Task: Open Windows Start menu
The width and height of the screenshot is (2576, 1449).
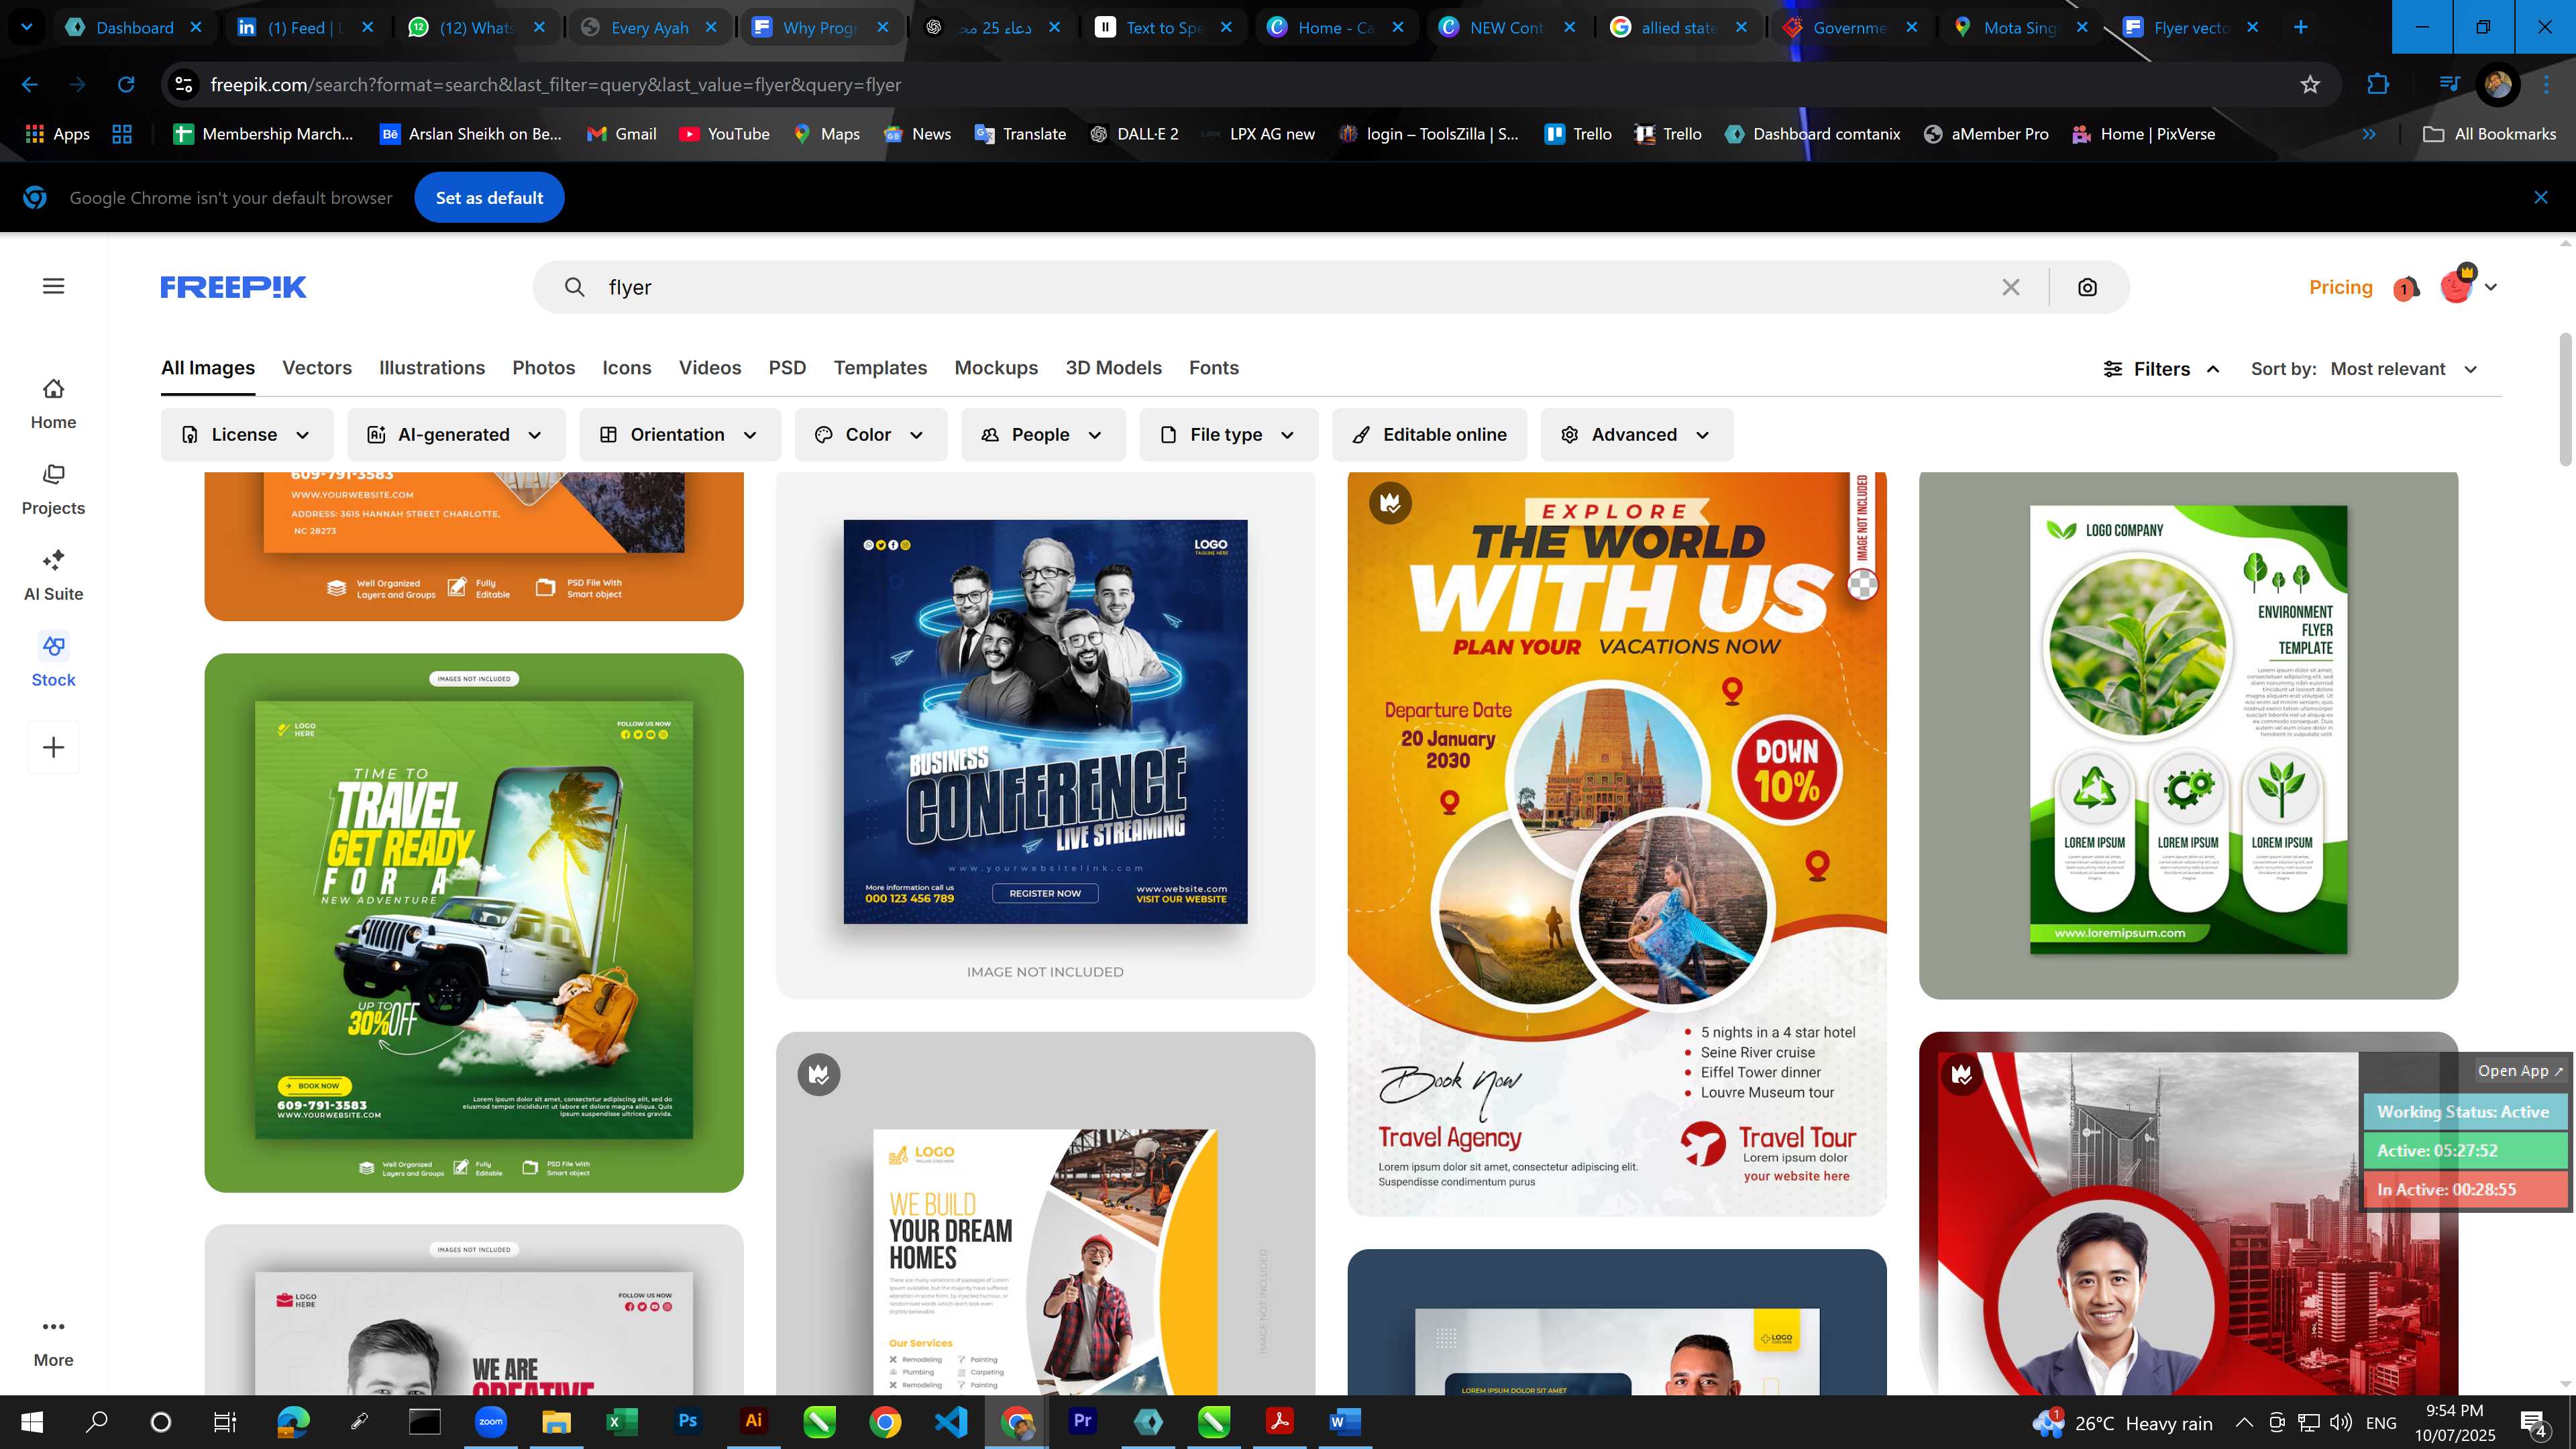Action: point(32,1421)
